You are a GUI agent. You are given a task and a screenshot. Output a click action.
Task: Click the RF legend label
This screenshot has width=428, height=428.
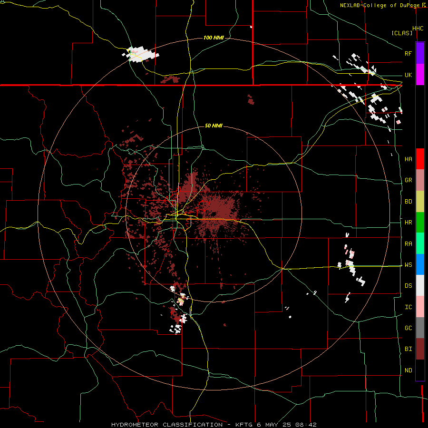pyautogui.click(x=408, y=53)
